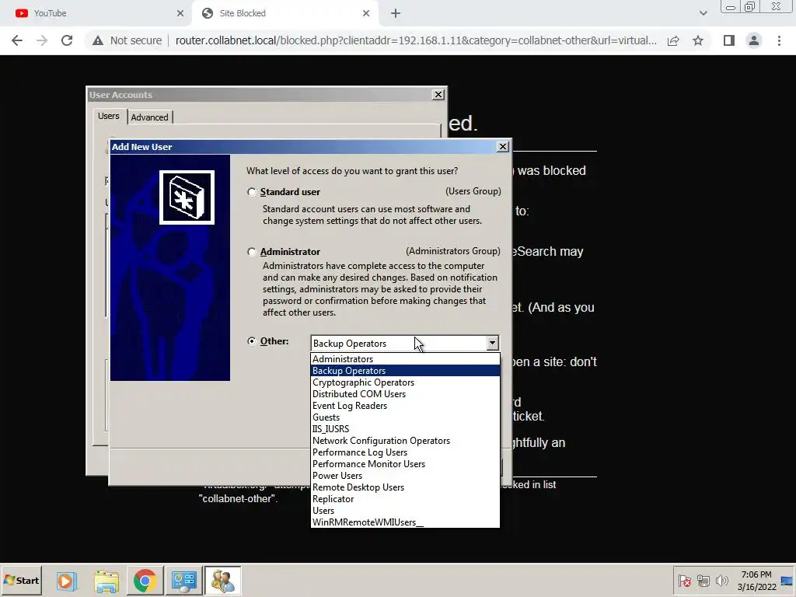796x597 pixels.
Task: Pick Performance Log Users option
Action: point(405,452)
